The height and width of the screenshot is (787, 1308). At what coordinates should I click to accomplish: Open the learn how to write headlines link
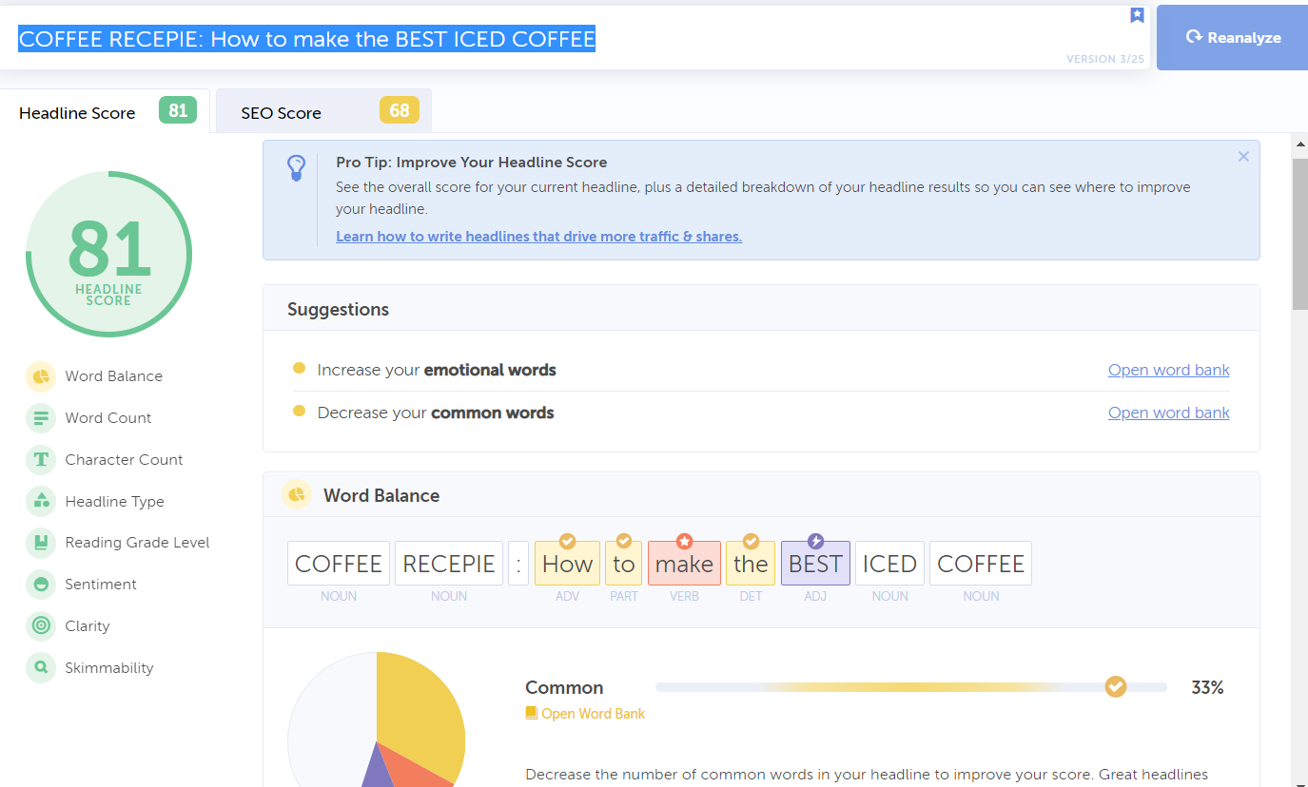tap(538, 237)
